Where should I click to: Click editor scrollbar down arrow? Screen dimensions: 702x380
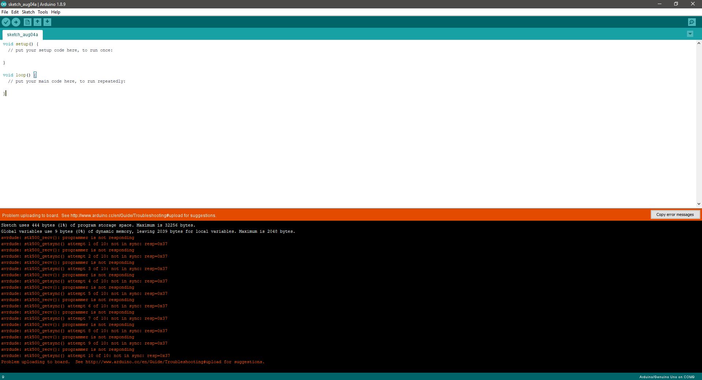[x=699, y=204]
